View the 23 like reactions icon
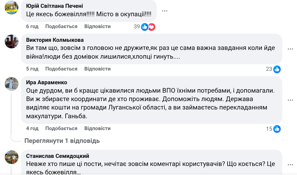Screen dimensions: 297x175 (x=277, y=69)
